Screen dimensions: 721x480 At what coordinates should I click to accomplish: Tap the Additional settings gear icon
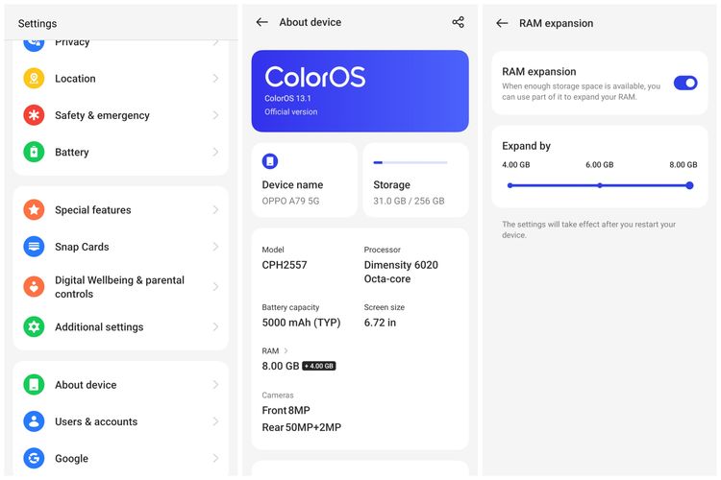coord(34,327)
